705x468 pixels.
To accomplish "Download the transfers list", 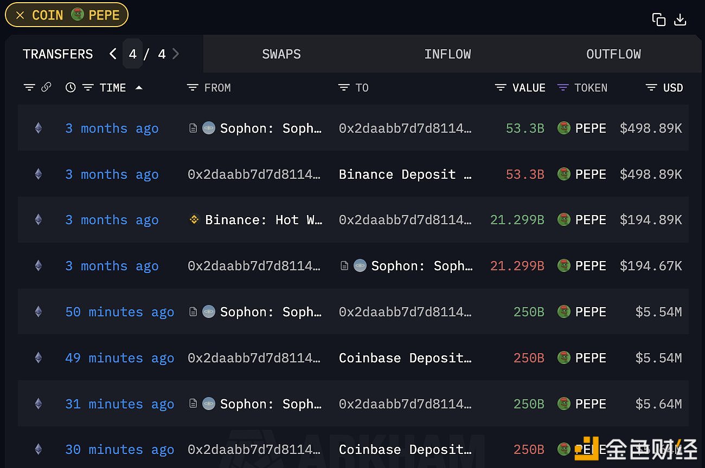I will pyautogui.click(x=680, y=19).
